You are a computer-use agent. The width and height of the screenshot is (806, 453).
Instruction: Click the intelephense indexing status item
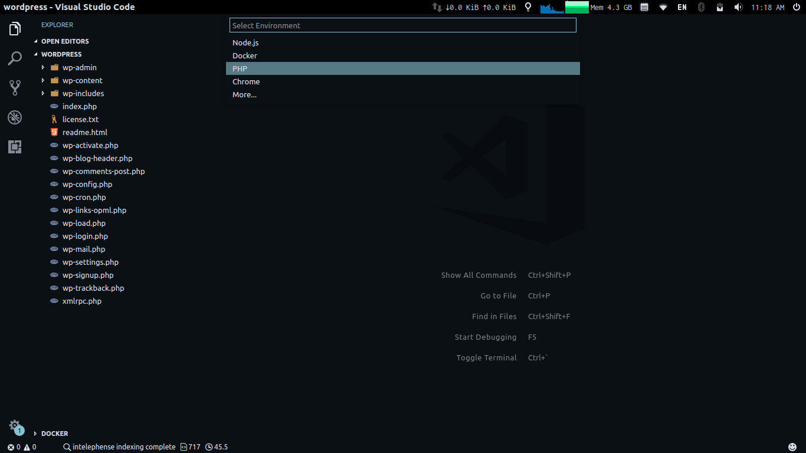(x=119, y=447)
